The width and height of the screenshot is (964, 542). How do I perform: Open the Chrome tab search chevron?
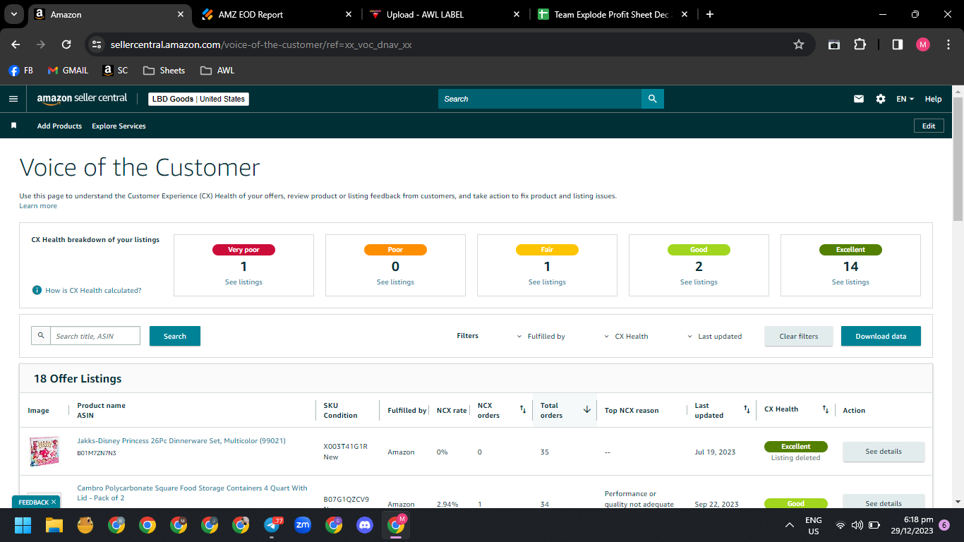coord(14,14)
